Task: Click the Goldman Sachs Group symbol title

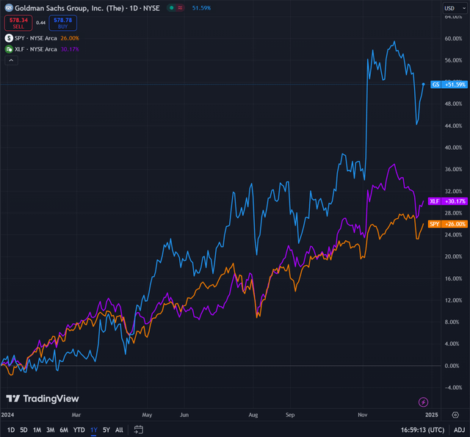Action: click(x=87, y=8)
